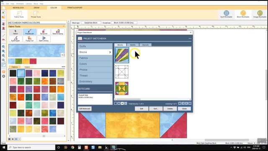Open the palette three-dot options menu
The image size is (268, 151).
click(x=63, y=67)
